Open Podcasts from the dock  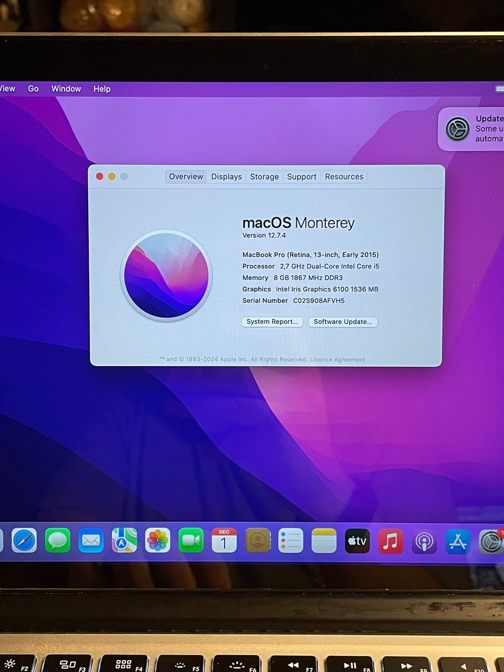point(424,541)
